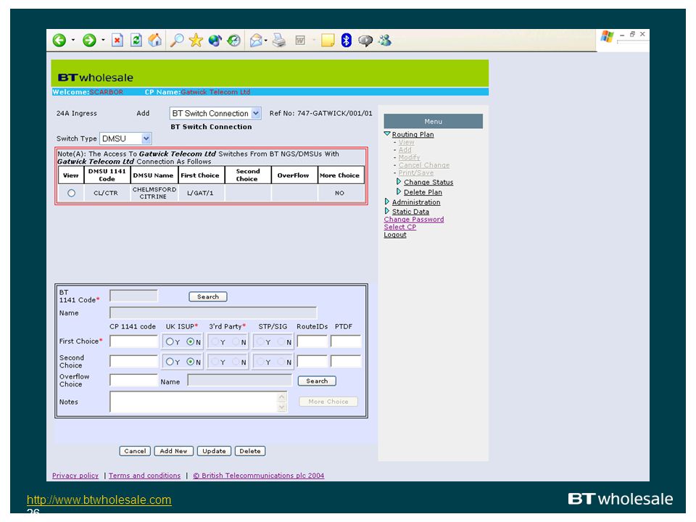Image resolution: width=696 pixels, height=522 pixels.
Task: Open the Routing Plan menu link
Action: click(x=413, y=135)
